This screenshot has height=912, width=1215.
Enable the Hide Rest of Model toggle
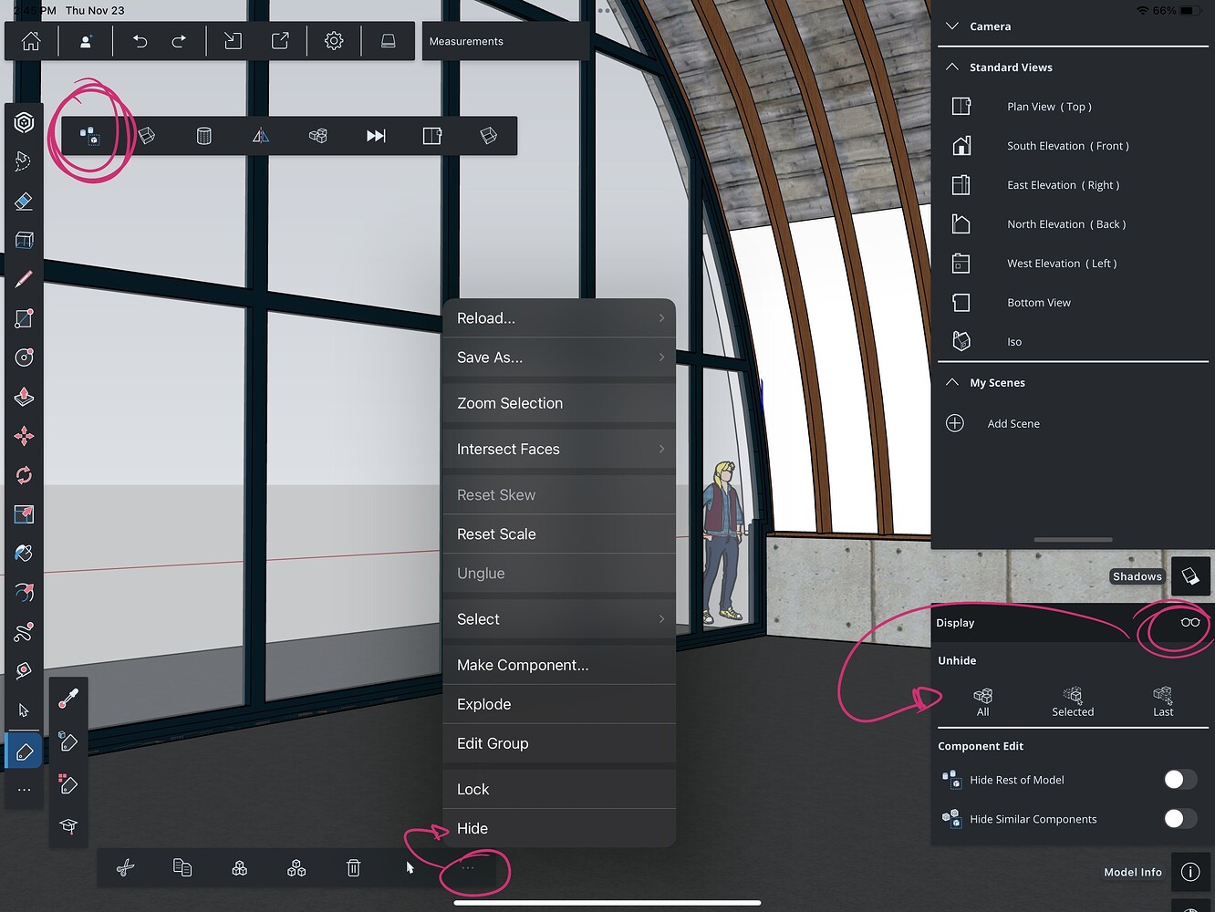(x=1179, y=779)
